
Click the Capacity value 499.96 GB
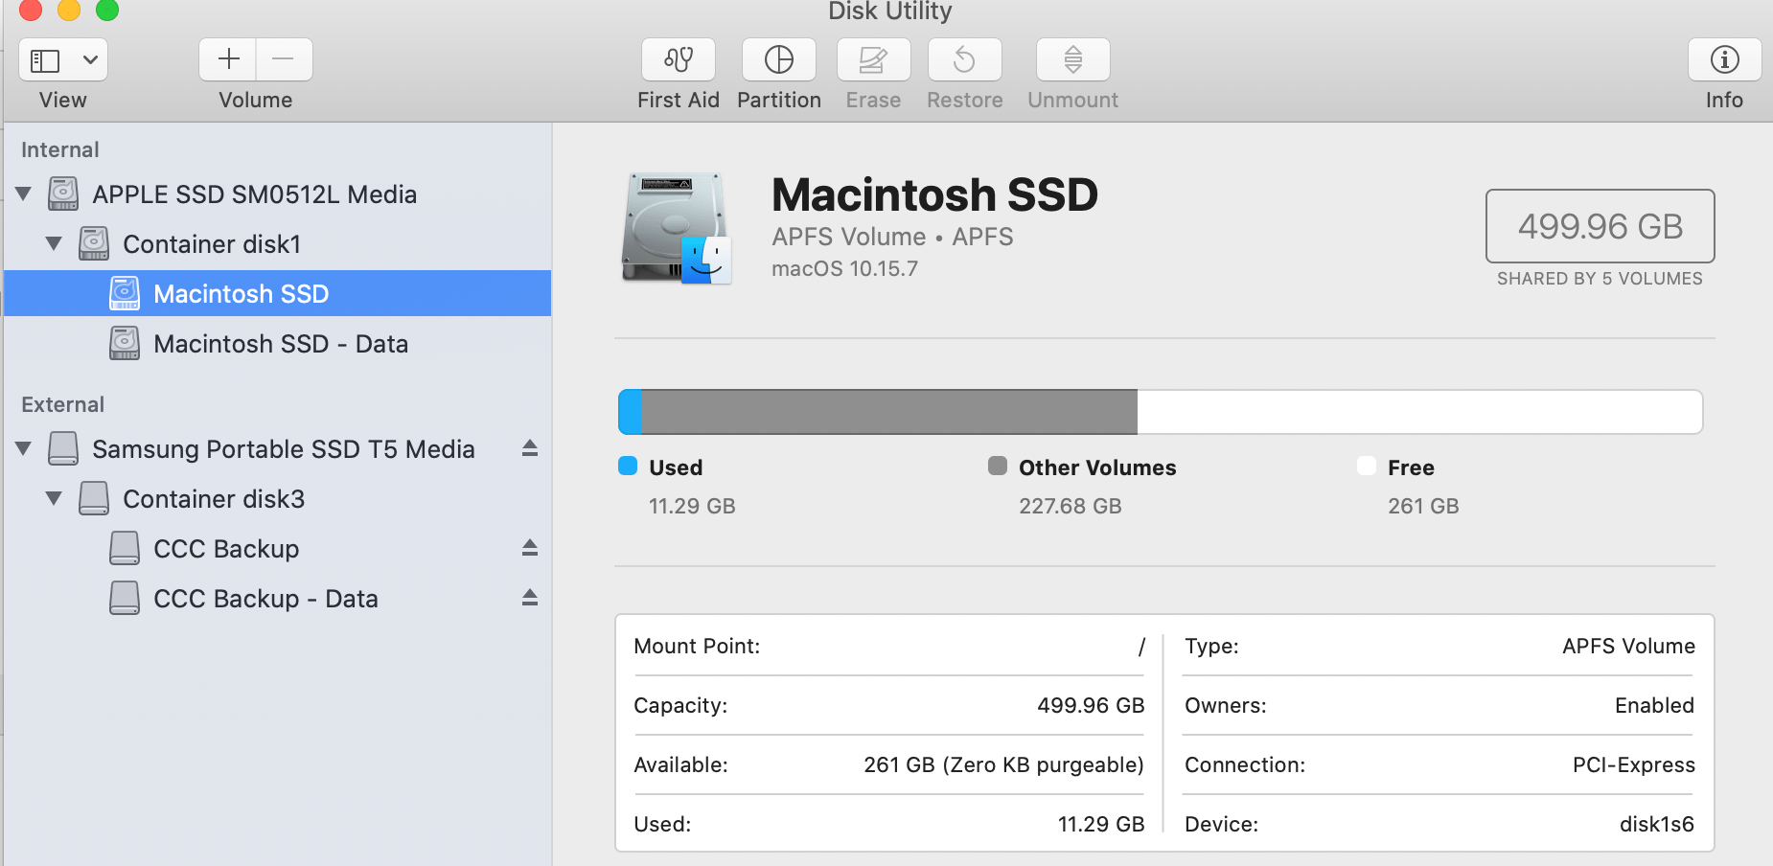pyautogui.click(x=1091, y=705)
